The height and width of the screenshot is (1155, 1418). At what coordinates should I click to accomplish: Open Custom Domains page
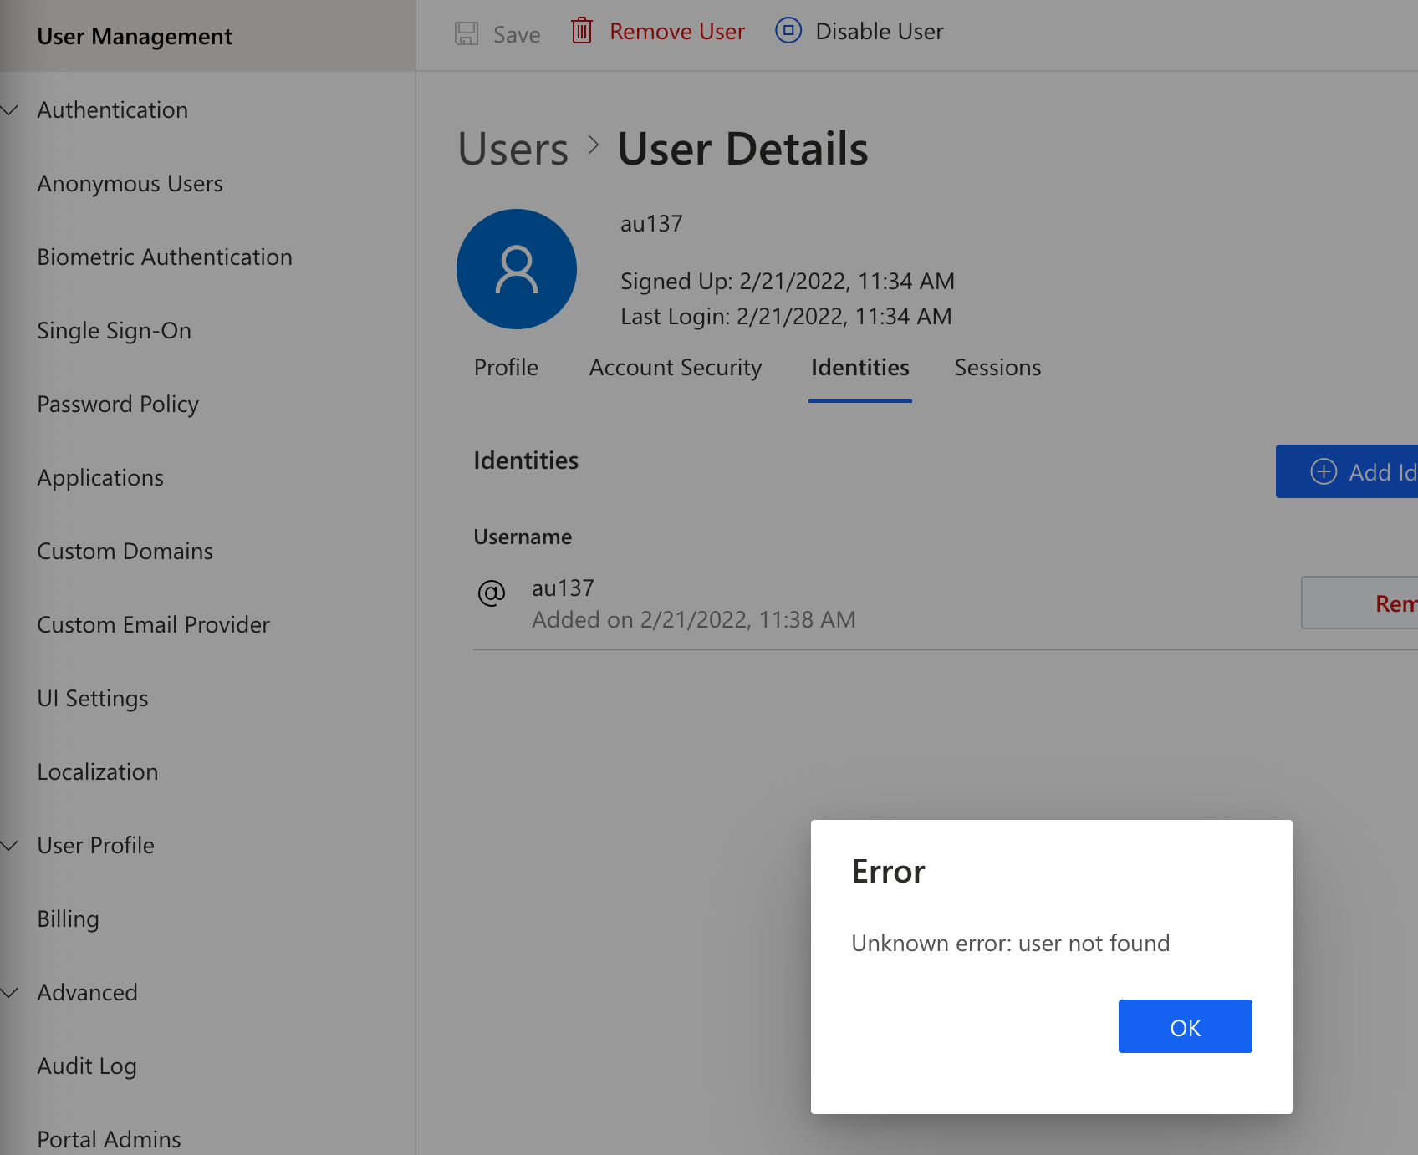[125, 551]
